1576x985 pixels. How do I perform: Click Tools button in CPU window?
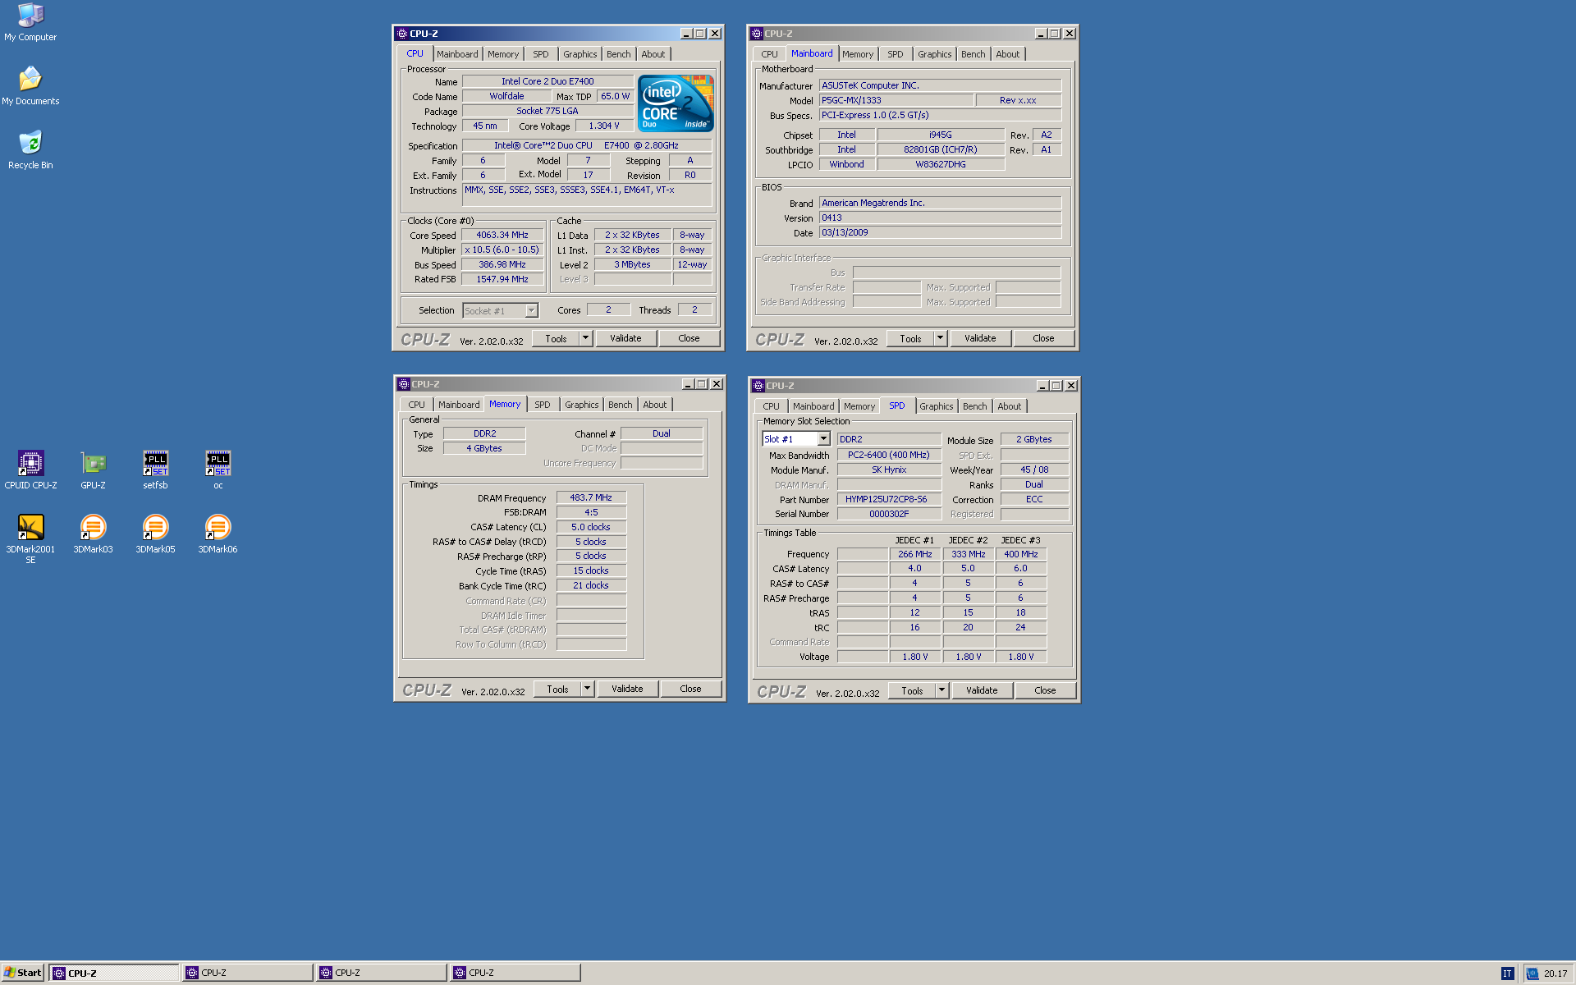point(556,338)
